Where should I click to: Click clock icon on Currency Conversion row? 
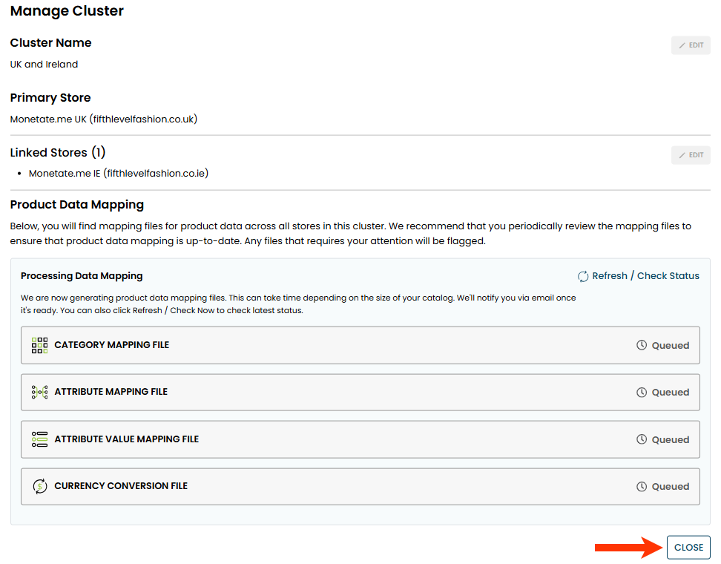(x=642, y=487)
